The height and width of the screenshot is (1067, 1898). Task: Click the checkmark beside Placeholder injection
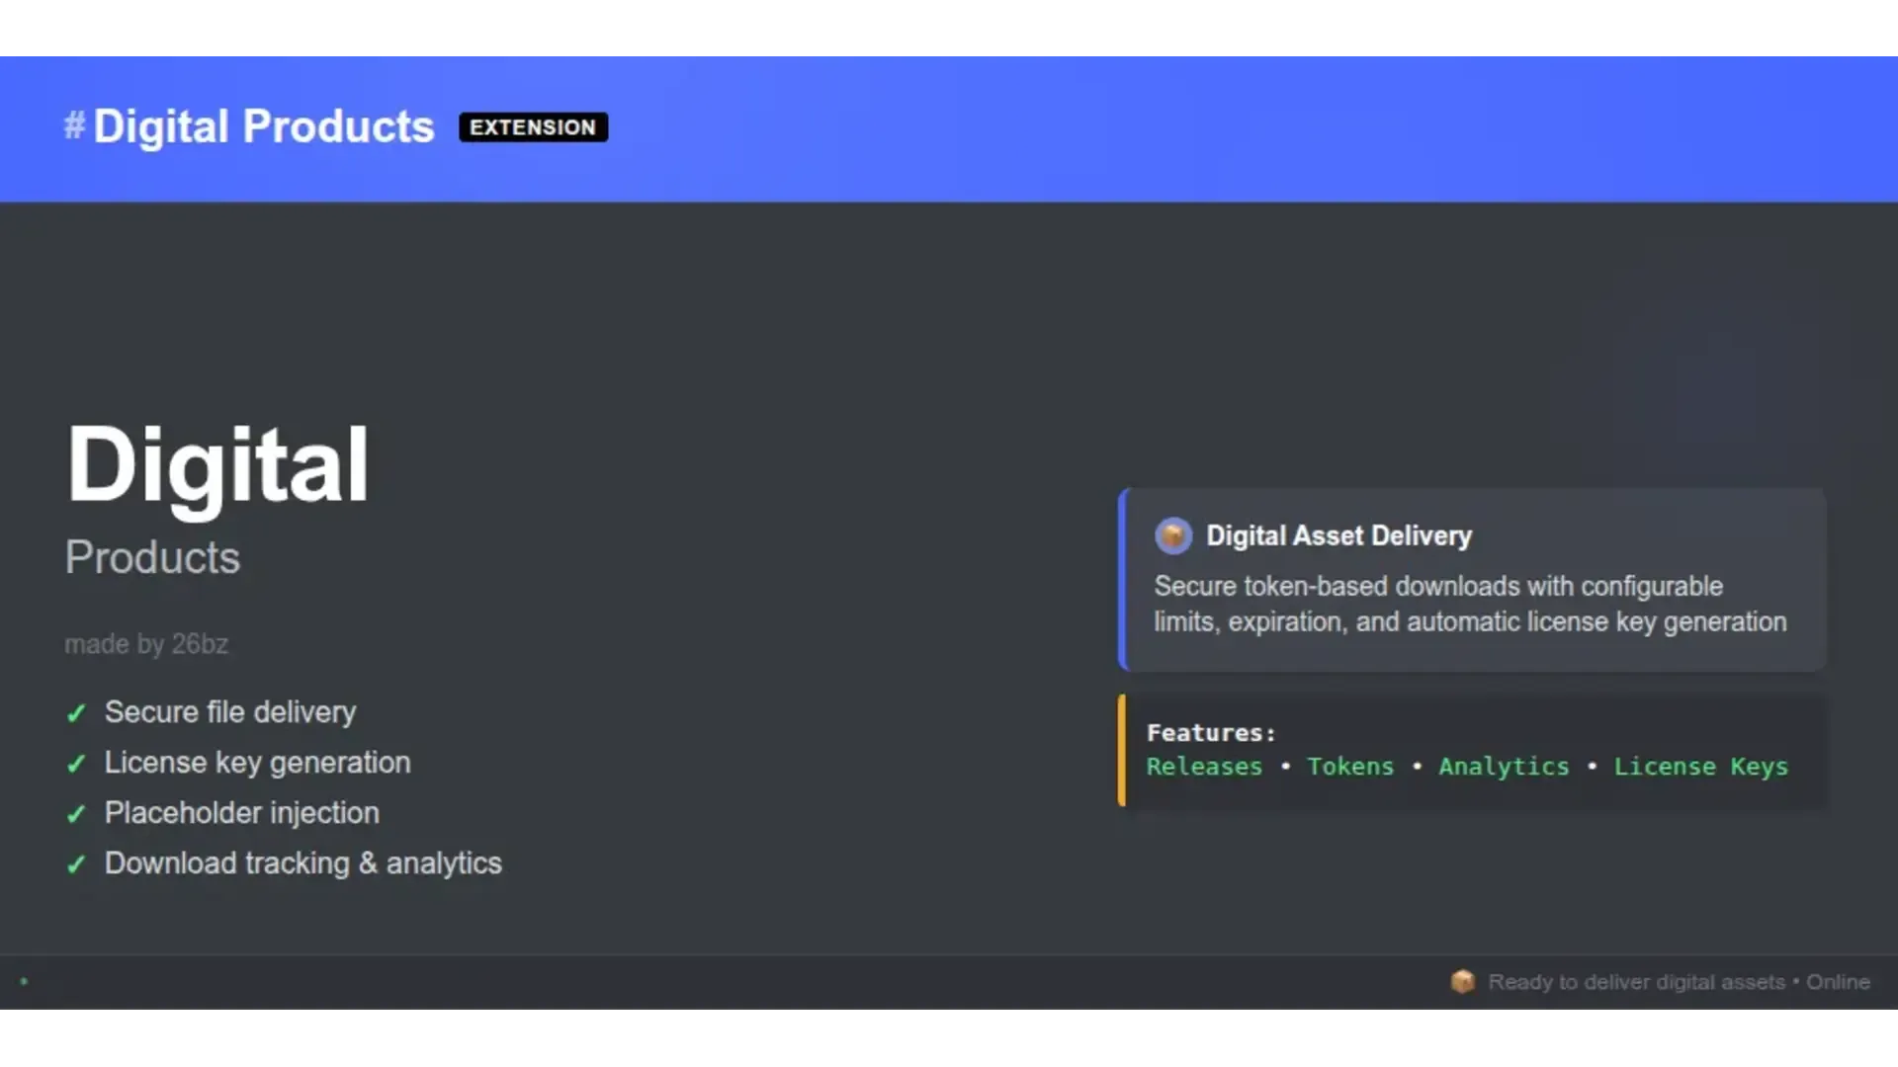pos(76,814)
